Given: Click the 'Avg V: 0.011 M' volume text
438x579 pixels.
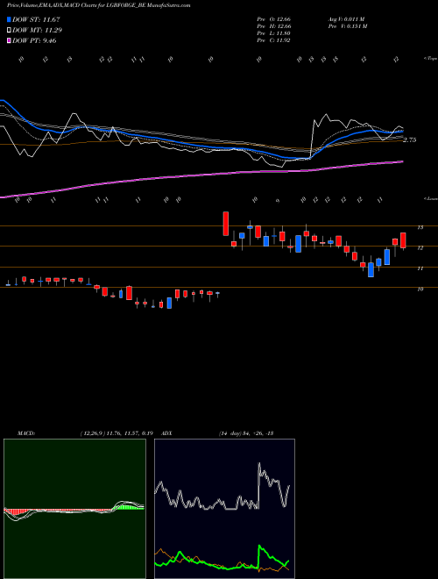Looking at the screenshot, I should (347, 19).
